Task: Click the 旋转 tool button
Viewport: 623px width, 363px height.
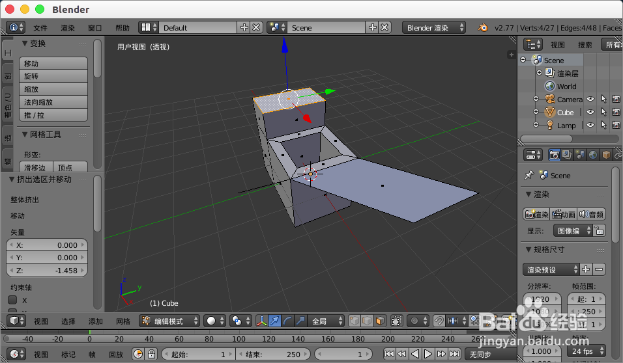Action: click(x=53, y=76)
